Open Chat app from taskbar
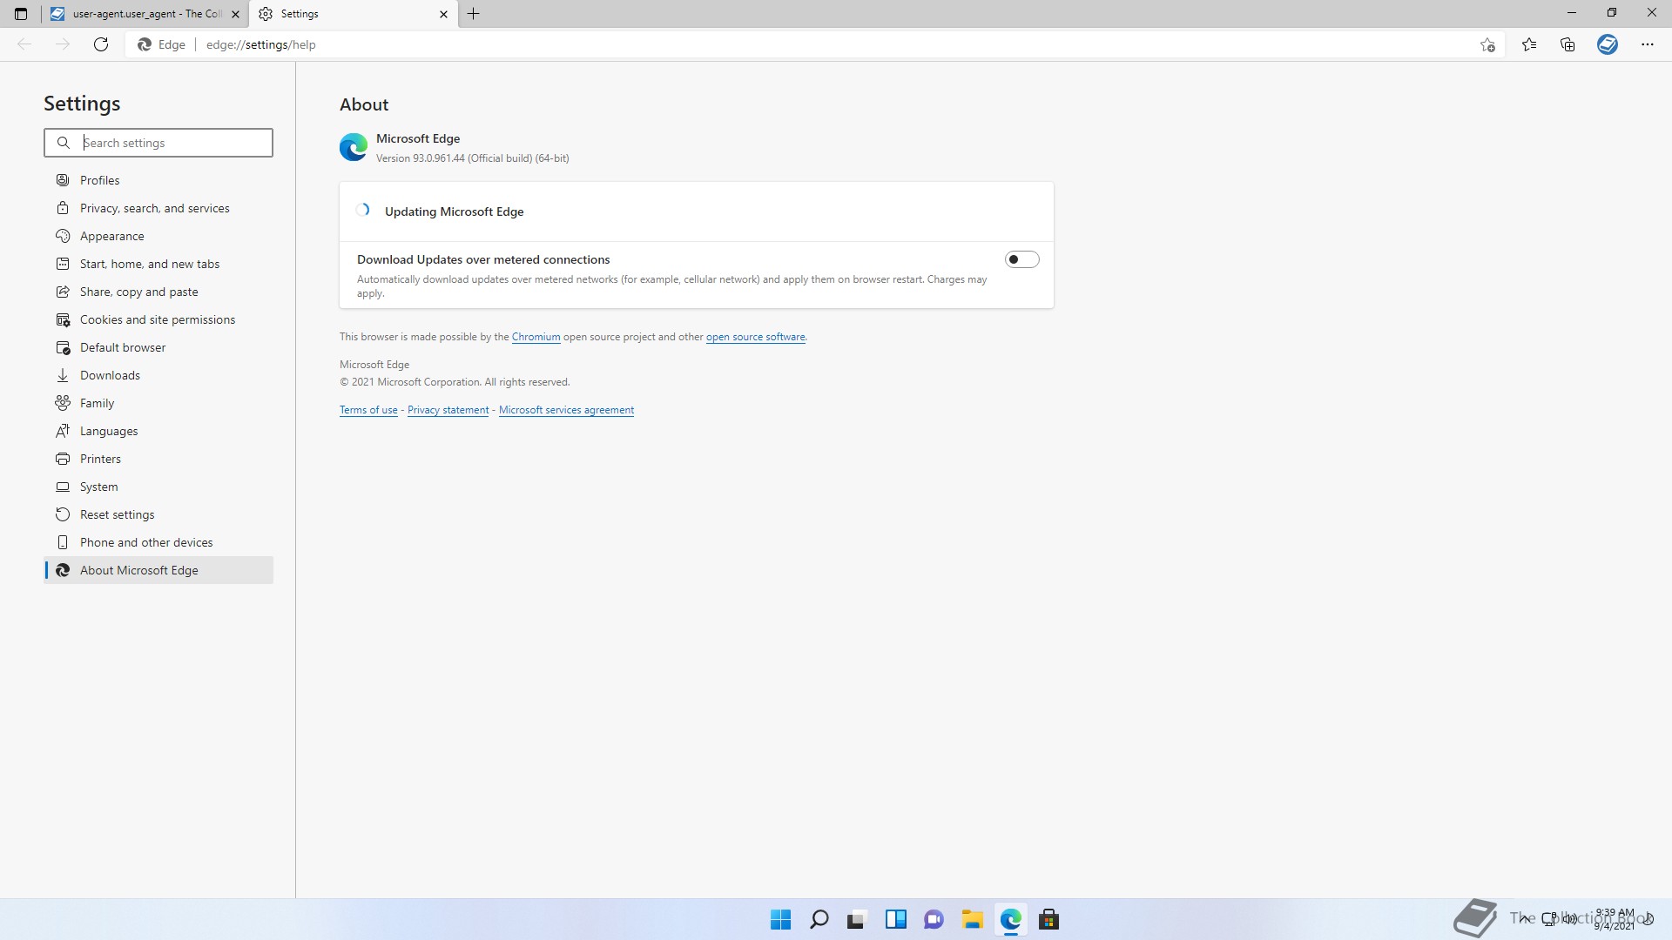Screen dimensions: 1672x940 pos(934,919)
